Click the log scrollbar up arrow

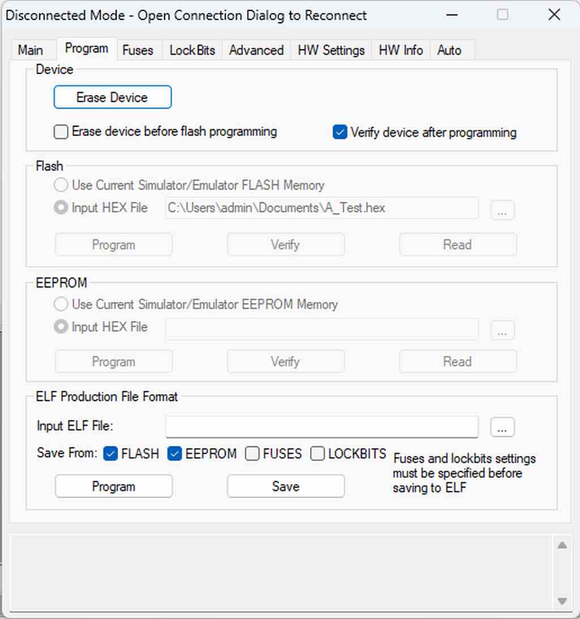point(562,545)
